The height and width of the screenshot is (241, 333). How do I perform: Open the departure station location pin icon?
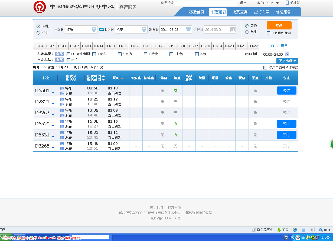click(94, 29)
